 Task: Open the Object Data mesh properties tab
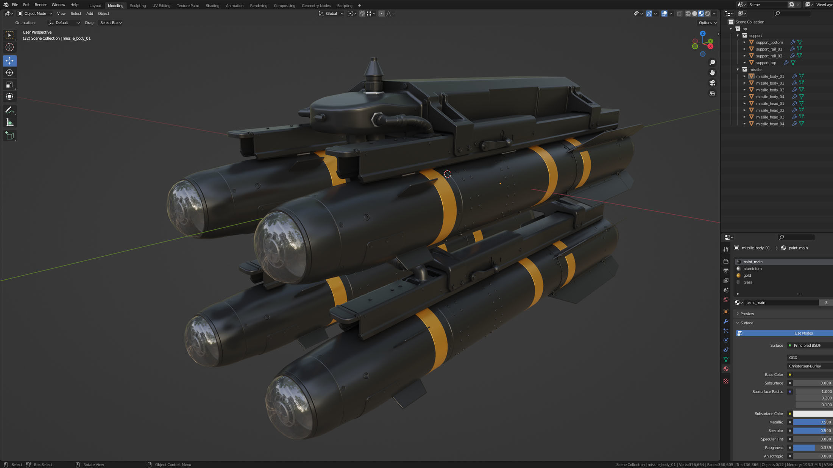726,359
